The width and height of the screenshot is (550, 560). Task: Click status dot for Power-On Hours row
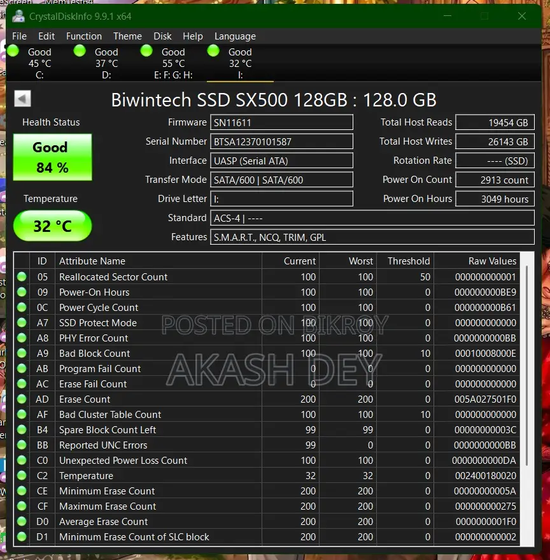(22, 292)
